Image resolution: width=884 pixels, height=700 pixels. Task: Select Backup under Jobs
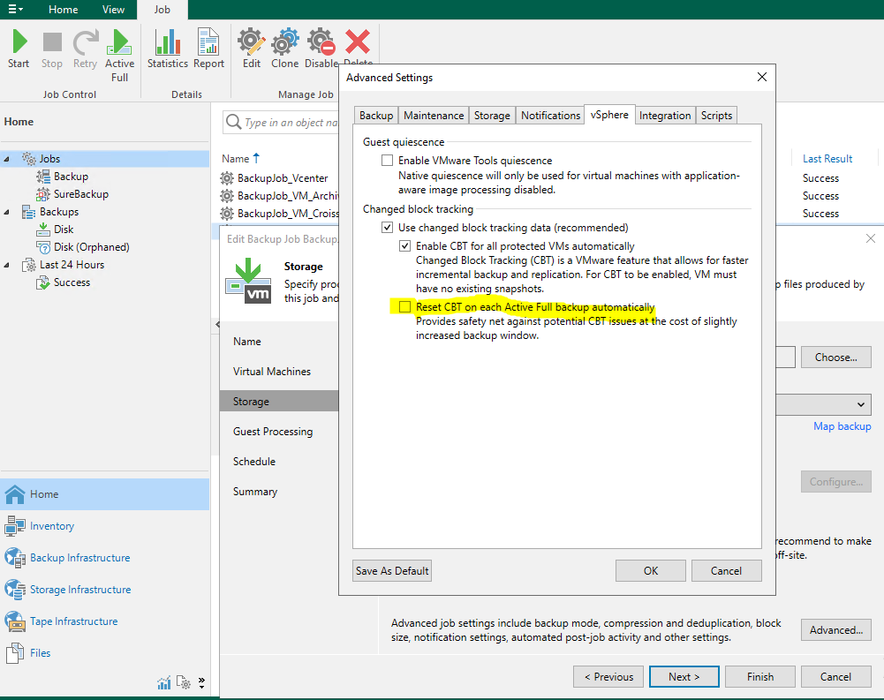point(71,177)
